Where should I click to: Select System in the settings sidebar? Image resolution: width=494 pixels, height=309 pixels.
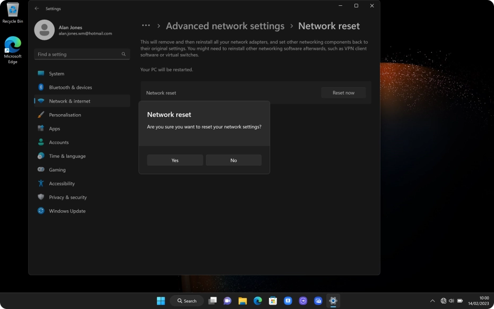tap(57, 73)
